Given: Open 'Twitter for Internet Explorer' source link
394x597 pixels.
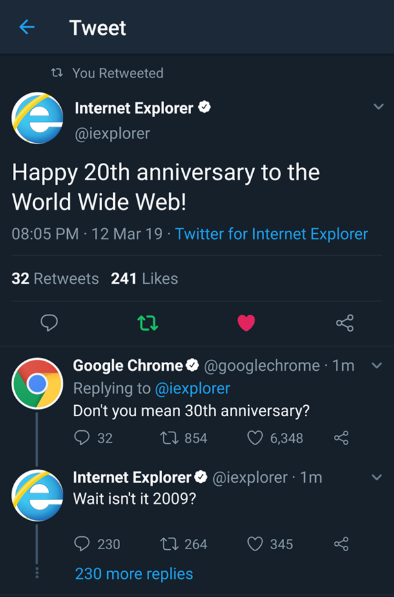Looking at the screenshot, I should click(x=271, y=234).
